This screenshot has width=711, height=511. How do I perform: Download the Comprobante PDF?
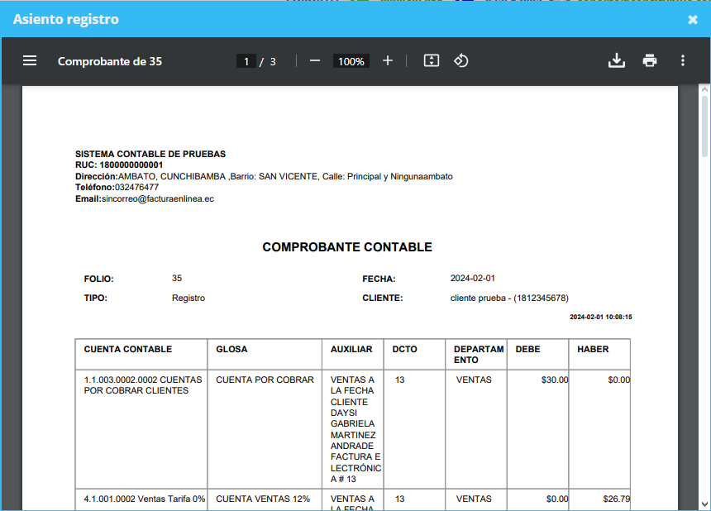point(617,60)
